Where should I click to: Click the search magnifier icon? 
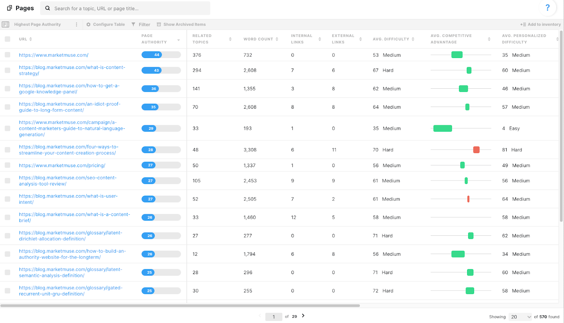point(47,8)
